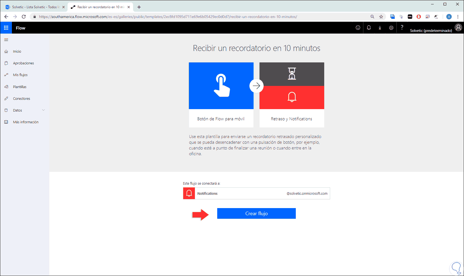The image size is (464, 276).
Task: Click the Flow brand title
Action: tap(21, 28)
